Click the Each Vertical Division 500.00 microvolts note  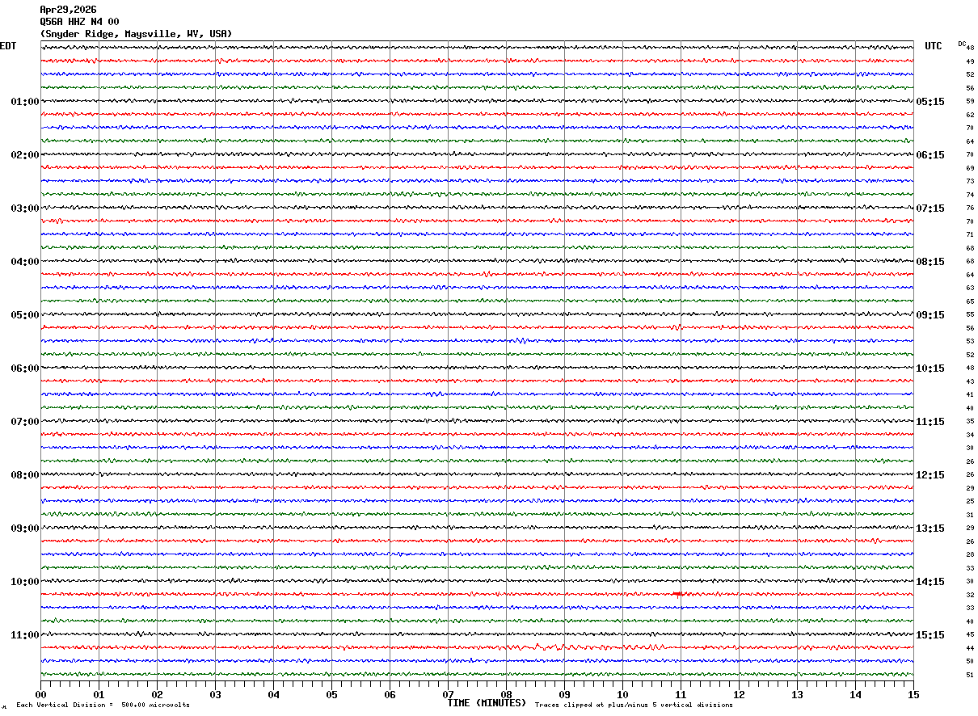pos(103,705)
